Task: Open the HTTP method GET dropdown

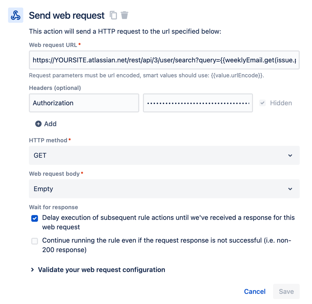Action: click(x=164, y=156)
